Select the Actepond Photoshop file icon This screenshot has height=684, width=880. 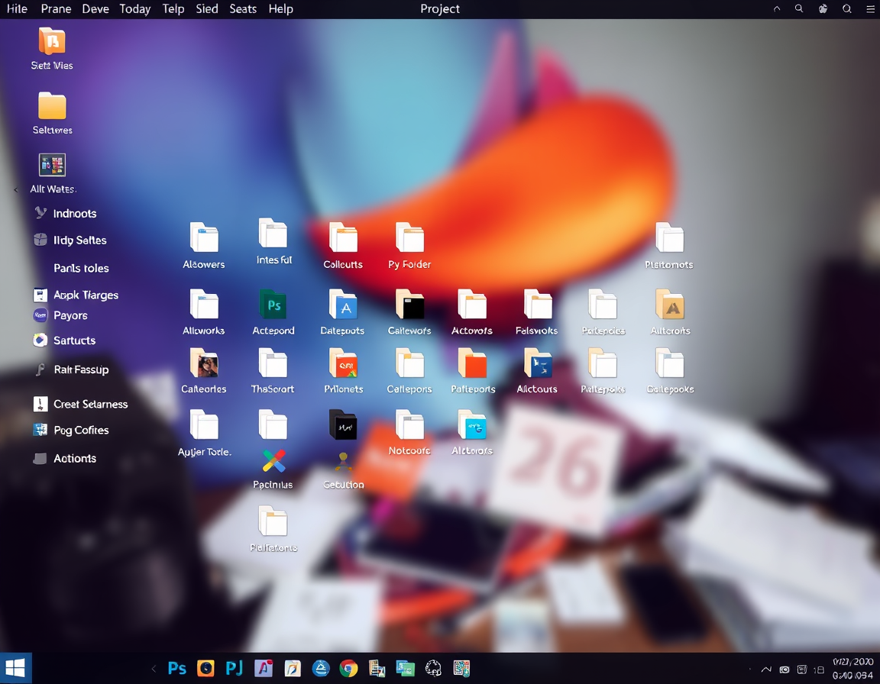[273, 305]
